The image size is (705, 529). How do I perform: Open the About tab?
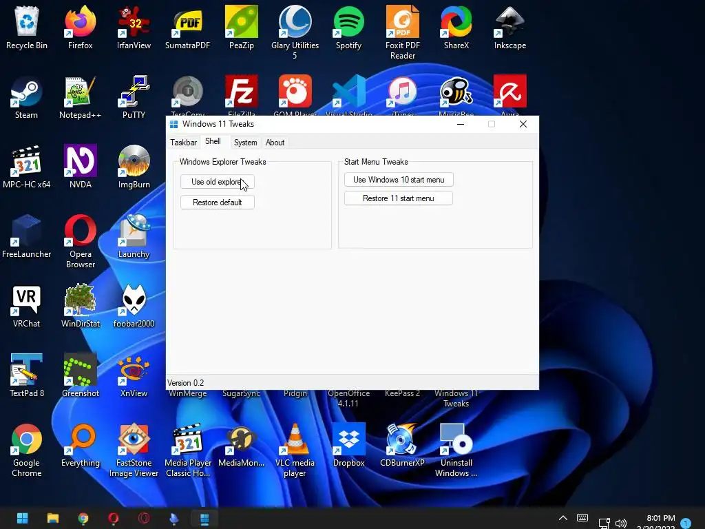click(x=275, y=143)
